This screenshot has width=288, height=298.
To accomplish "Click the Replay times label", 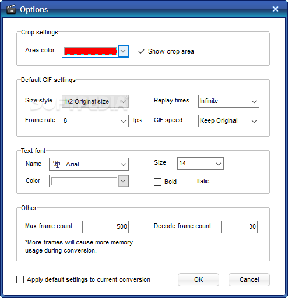I will click(171, 100).
